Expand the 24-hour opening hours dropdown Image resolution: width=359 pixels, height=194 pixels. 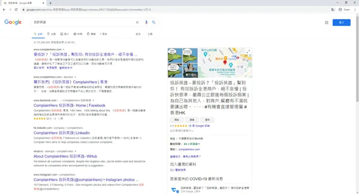point(192,144)
